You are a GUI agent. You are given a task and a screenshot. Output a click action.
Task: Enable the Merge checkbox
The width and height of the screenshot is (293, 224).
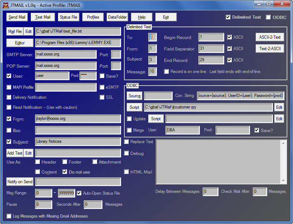(x=129, y=130)
